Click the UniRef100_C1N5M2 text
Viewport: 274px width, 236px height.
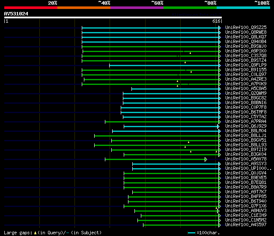point(246,220)
